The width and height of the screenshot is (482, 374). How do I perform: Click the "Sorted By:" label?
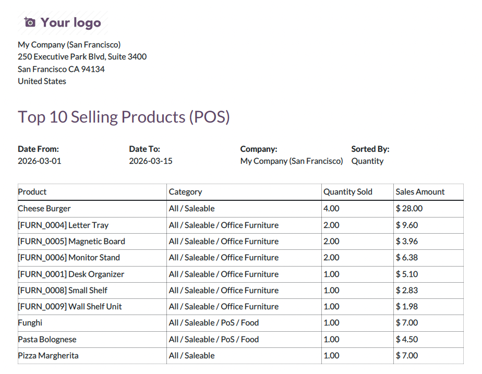tap(370, 149)
